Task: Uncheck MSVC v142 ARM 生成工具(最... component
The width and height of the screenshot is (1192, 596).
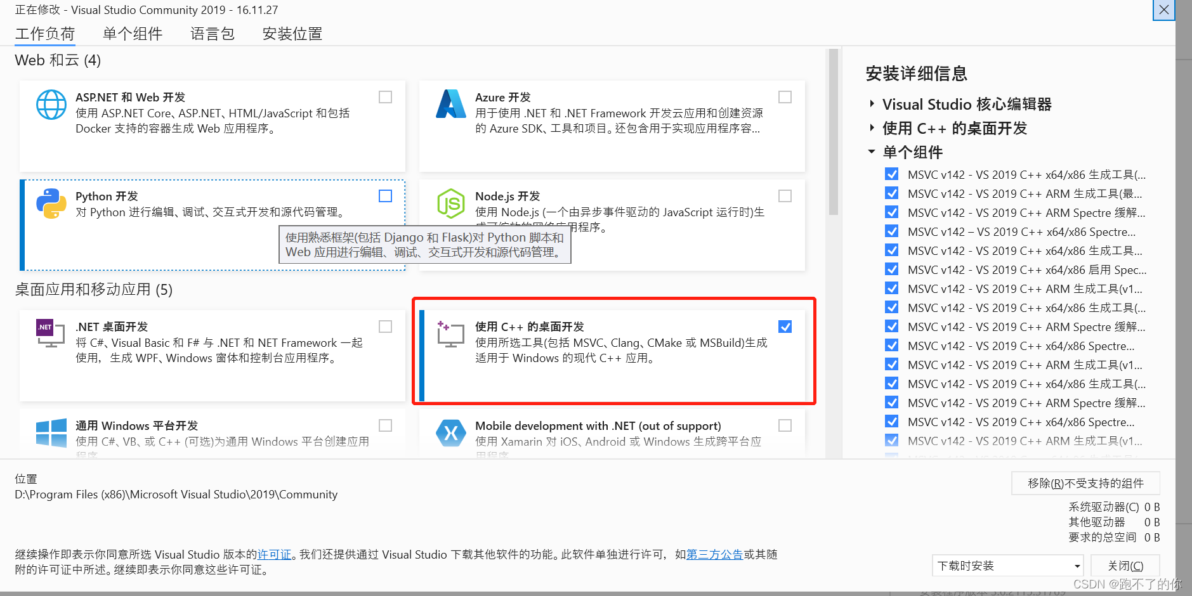Action: pyautogui.click(x=892, y=193)
